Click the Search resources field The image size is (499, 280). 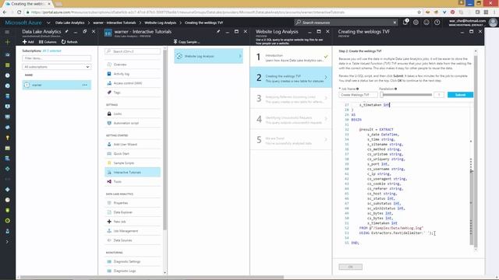click(x=345, y=23)
